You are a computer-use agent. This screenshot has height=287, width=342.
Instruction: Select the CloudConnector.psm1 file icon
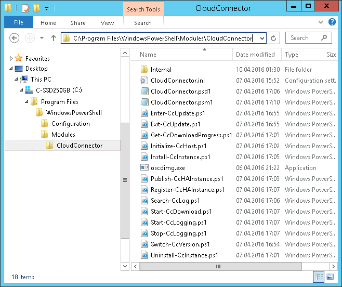[x=144, y=102]
